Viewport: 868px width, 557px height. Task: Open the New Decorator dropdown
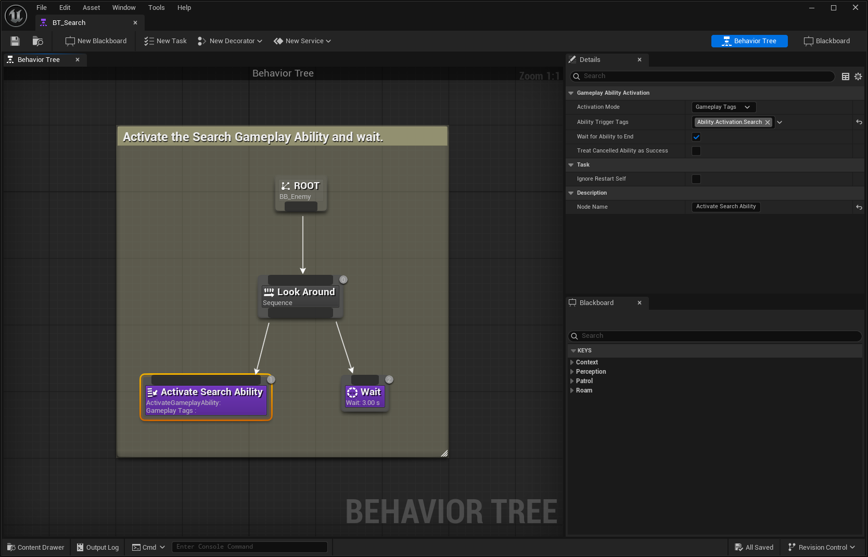229,41
